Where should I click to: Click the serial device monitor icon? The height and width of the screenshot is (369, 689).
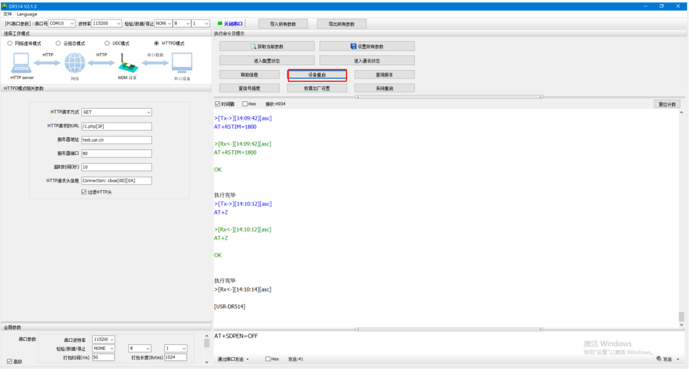click(x=182, y=64)
